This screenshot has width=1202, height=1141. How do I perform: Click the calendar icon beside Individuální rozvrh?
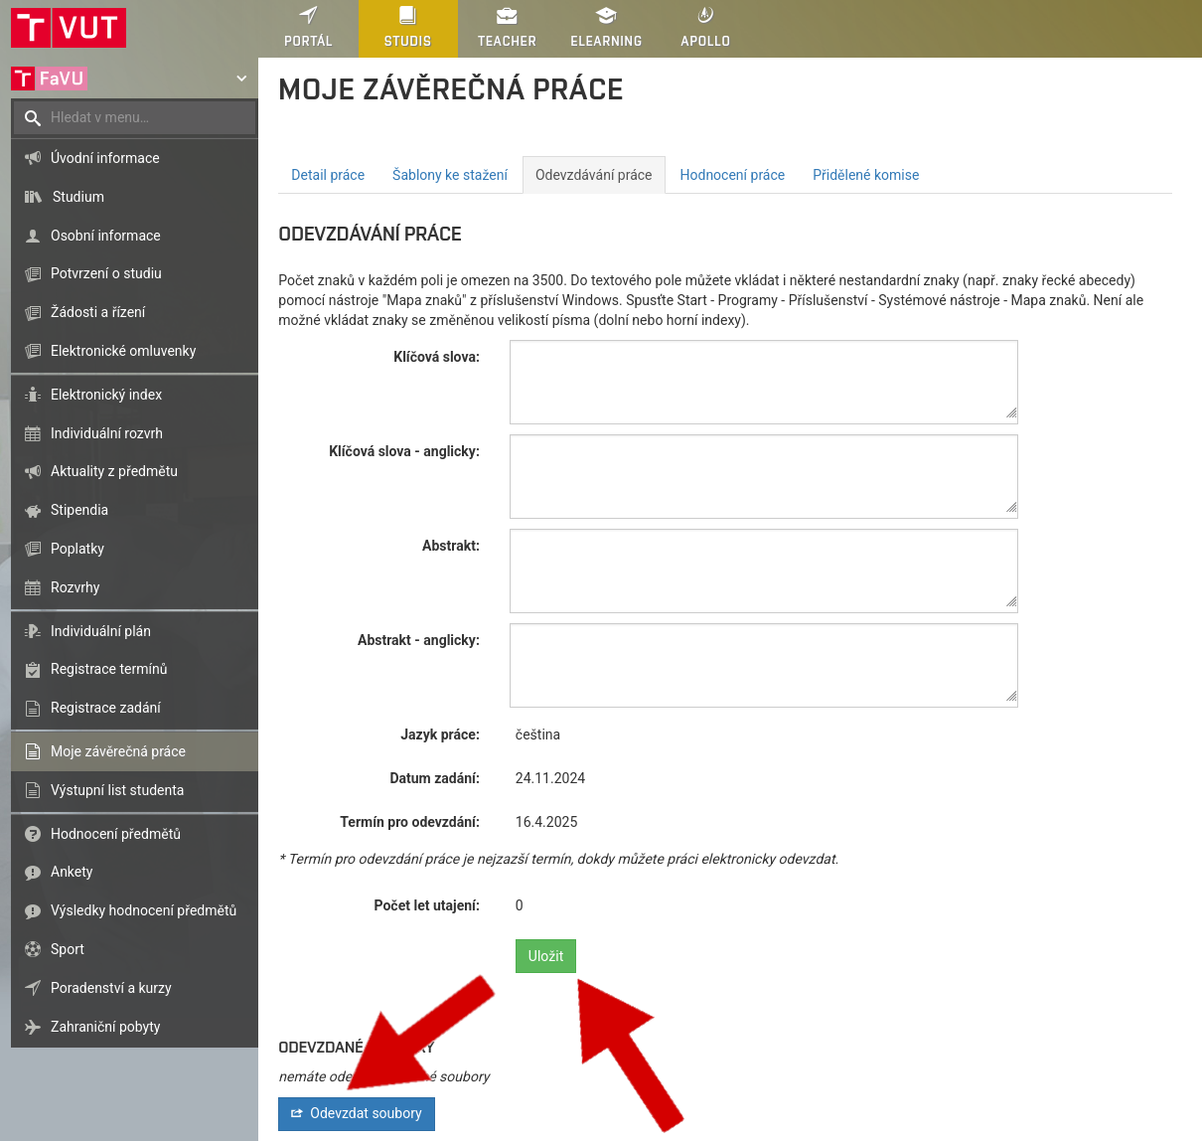tap(33, 433)
